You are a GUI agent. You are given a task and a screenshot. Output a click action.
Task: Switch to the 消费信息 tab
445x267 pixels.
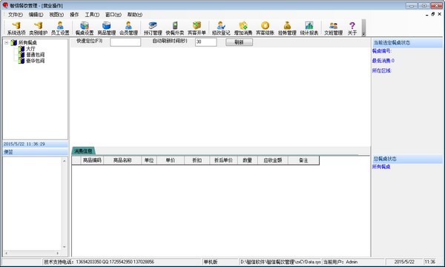point(83,151)
